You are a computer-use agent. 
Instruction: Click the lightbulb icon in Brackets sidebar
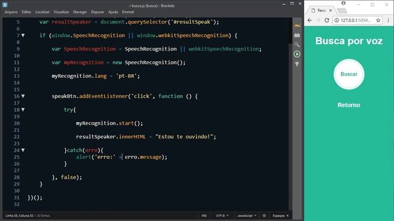(x=297, y=64)
